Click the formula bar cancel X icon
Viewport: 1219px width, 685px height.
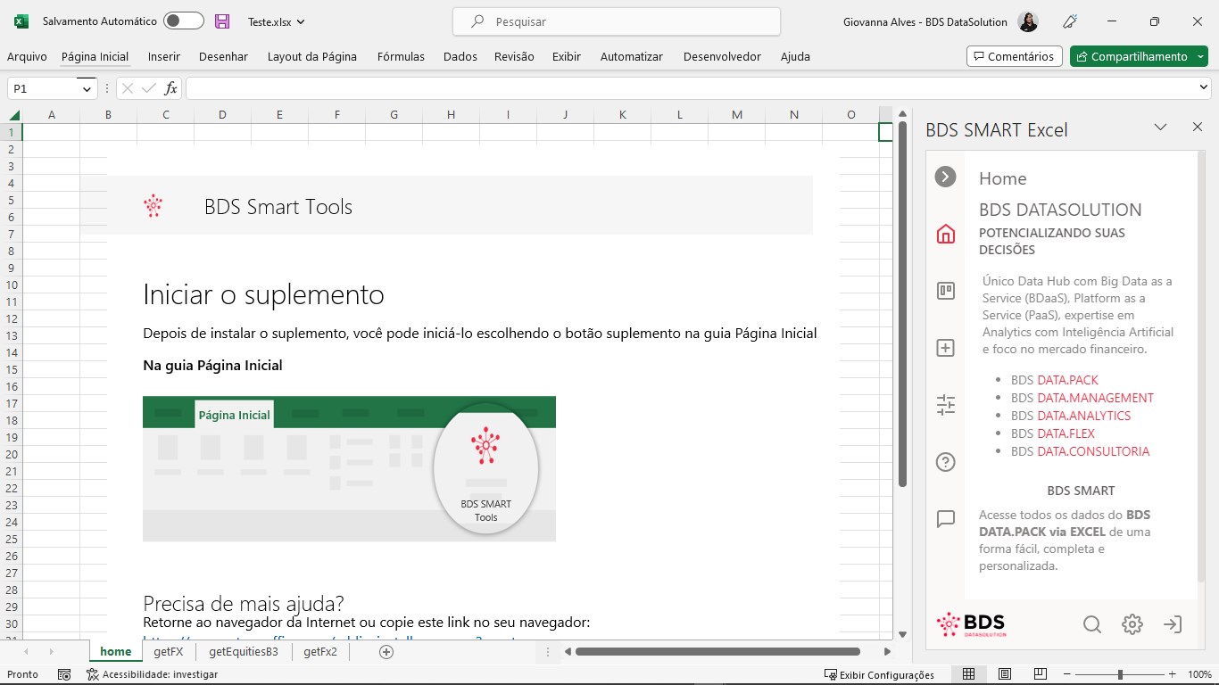pos(128,88)
